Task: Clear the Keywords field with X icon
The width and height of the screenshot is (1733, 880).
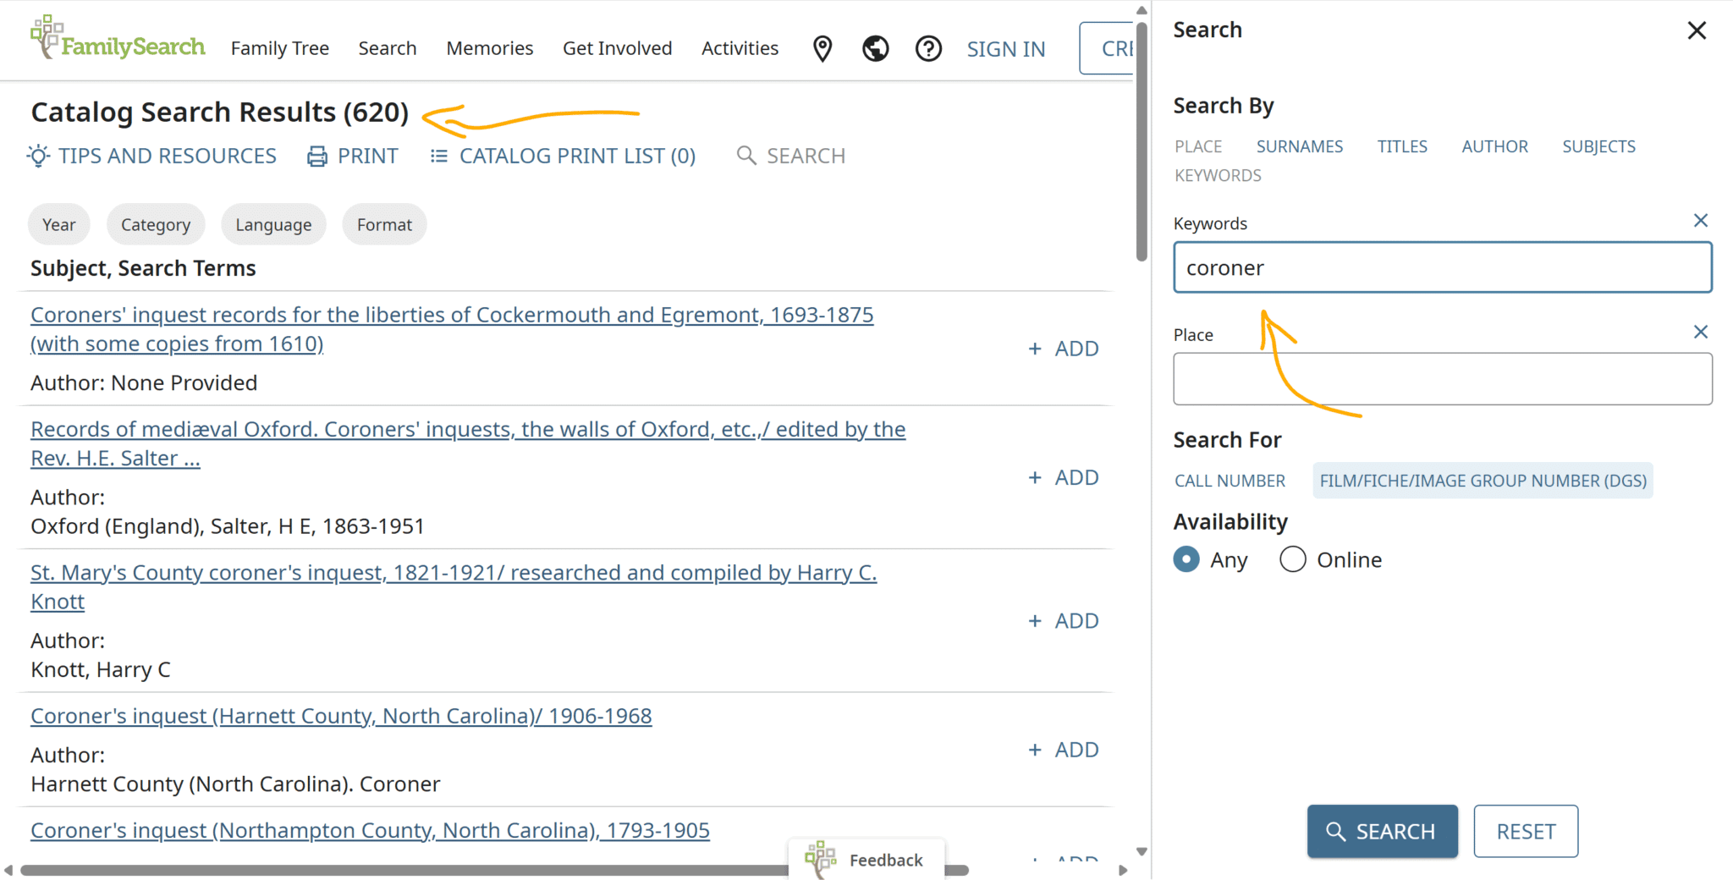Action: [x=1700, y=221]
